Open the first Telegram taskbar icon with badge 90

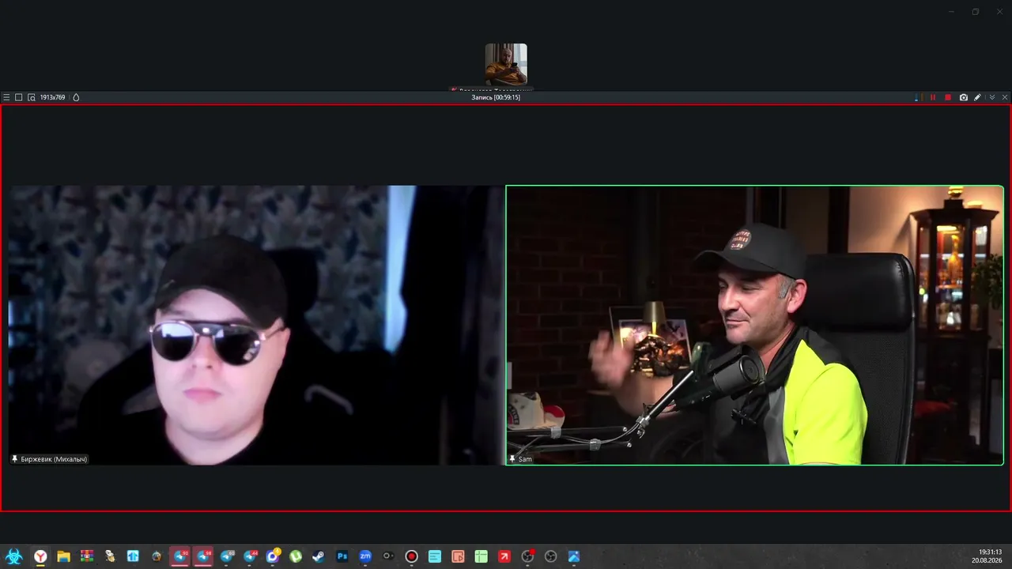(x=181, y=556)
